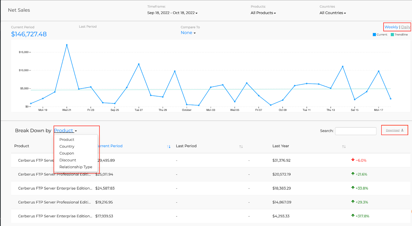Screen dimensions: 412x226
Task: Select the $25,011.94 Professional Edition row
Action: click(x=211, y=174)
